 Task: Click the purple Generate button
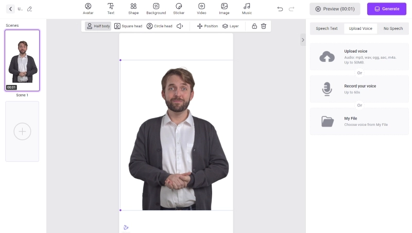coord(386,9)
